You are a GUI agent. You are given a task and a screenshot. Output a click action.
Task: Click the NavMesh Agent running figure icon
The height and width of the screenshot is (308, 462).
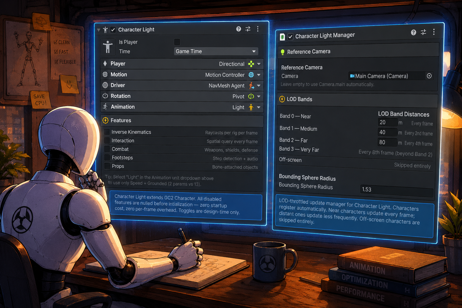coord(251,86)
